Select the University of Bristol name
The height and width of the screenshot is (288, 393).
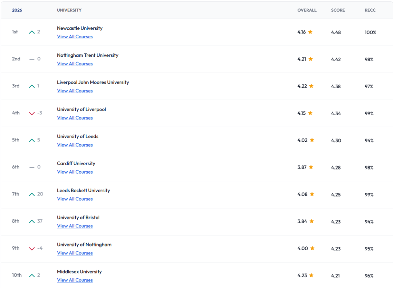tap(78, 217)
